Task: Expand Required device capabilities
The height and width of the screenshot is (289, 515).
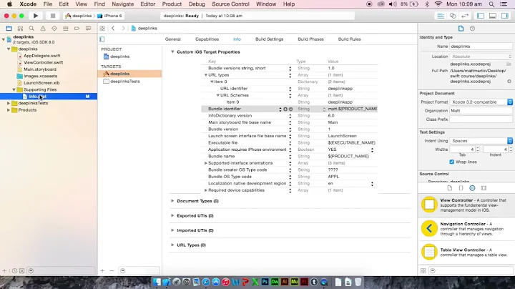Action: tap(205, 190)
